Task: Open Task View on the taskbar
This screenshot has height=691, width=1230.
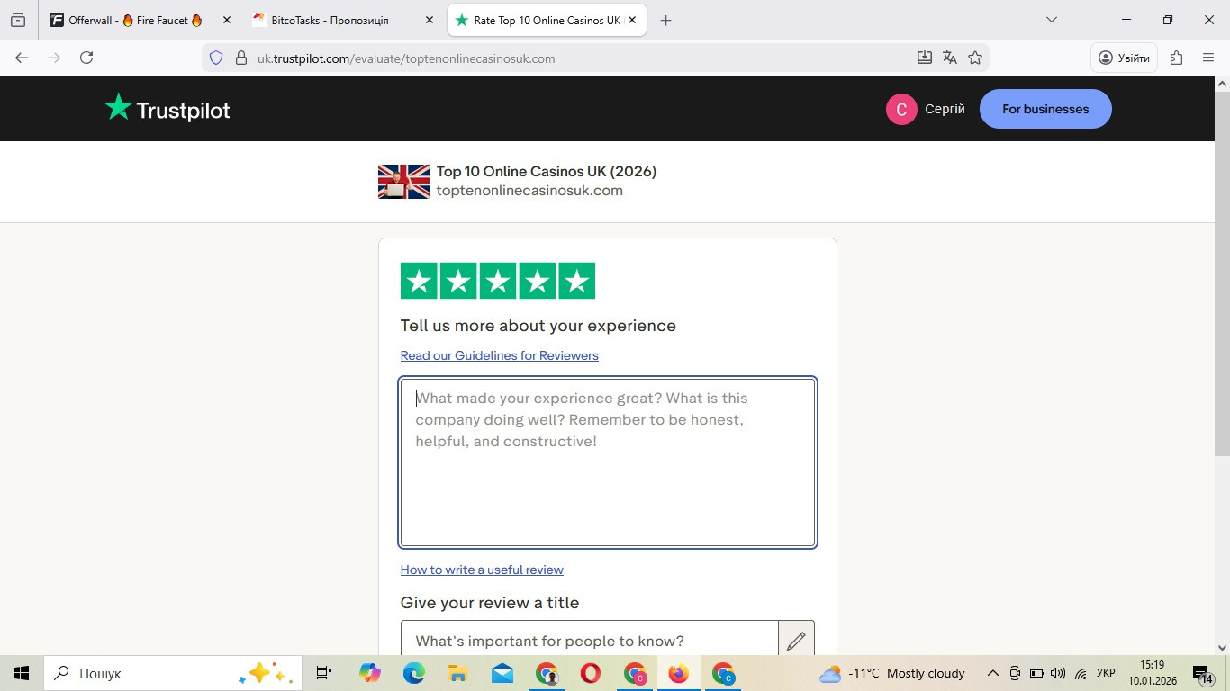Action: (324, 673)
